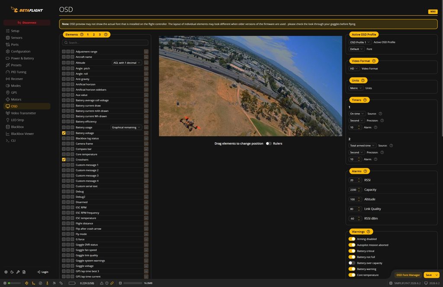Open the Warnings section help icon
Image resolution: width=443 pixels, height=287 pixels.
pyautogui.click(x=368, y=232)
